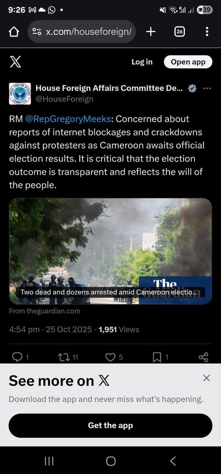Tap the House Foreign Affairs Committee avatar

(20, 93)
